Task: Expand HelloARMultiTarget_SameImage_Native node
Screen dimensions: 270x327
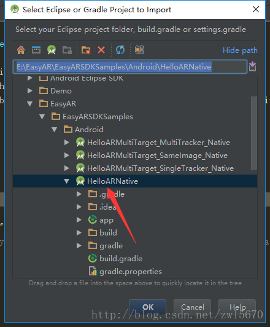Action: (x=67, y=156)
